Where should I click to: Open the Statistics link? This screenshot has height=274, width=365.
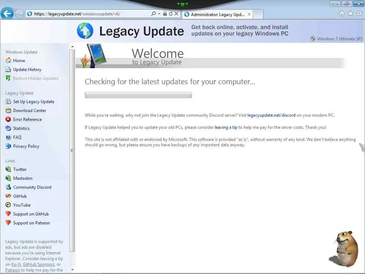tap(21, 128)
